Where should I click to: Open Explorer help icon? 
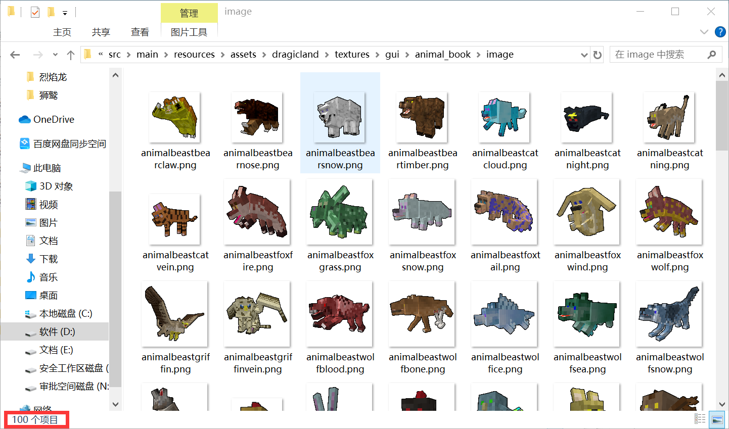click(x=720, y=32)
